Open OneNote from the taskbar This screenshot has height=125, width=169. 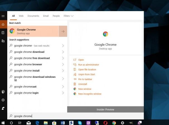[x=88, y=122]
